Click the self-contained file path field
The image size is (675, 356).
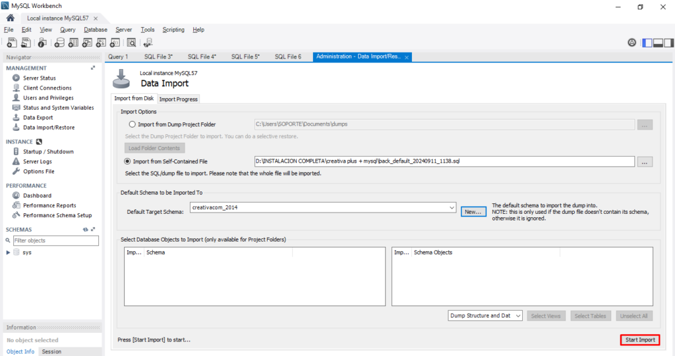pyautogui.click(x=444, y=161)
